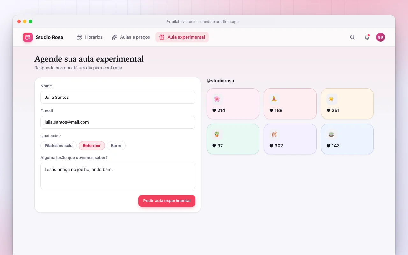Click the Studio Rosa logo icon
Screen dimensions: 408x255
tap(28, 37)
